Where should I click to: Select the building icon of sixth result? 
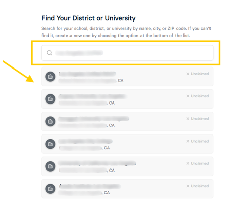(x=50, y=189)
